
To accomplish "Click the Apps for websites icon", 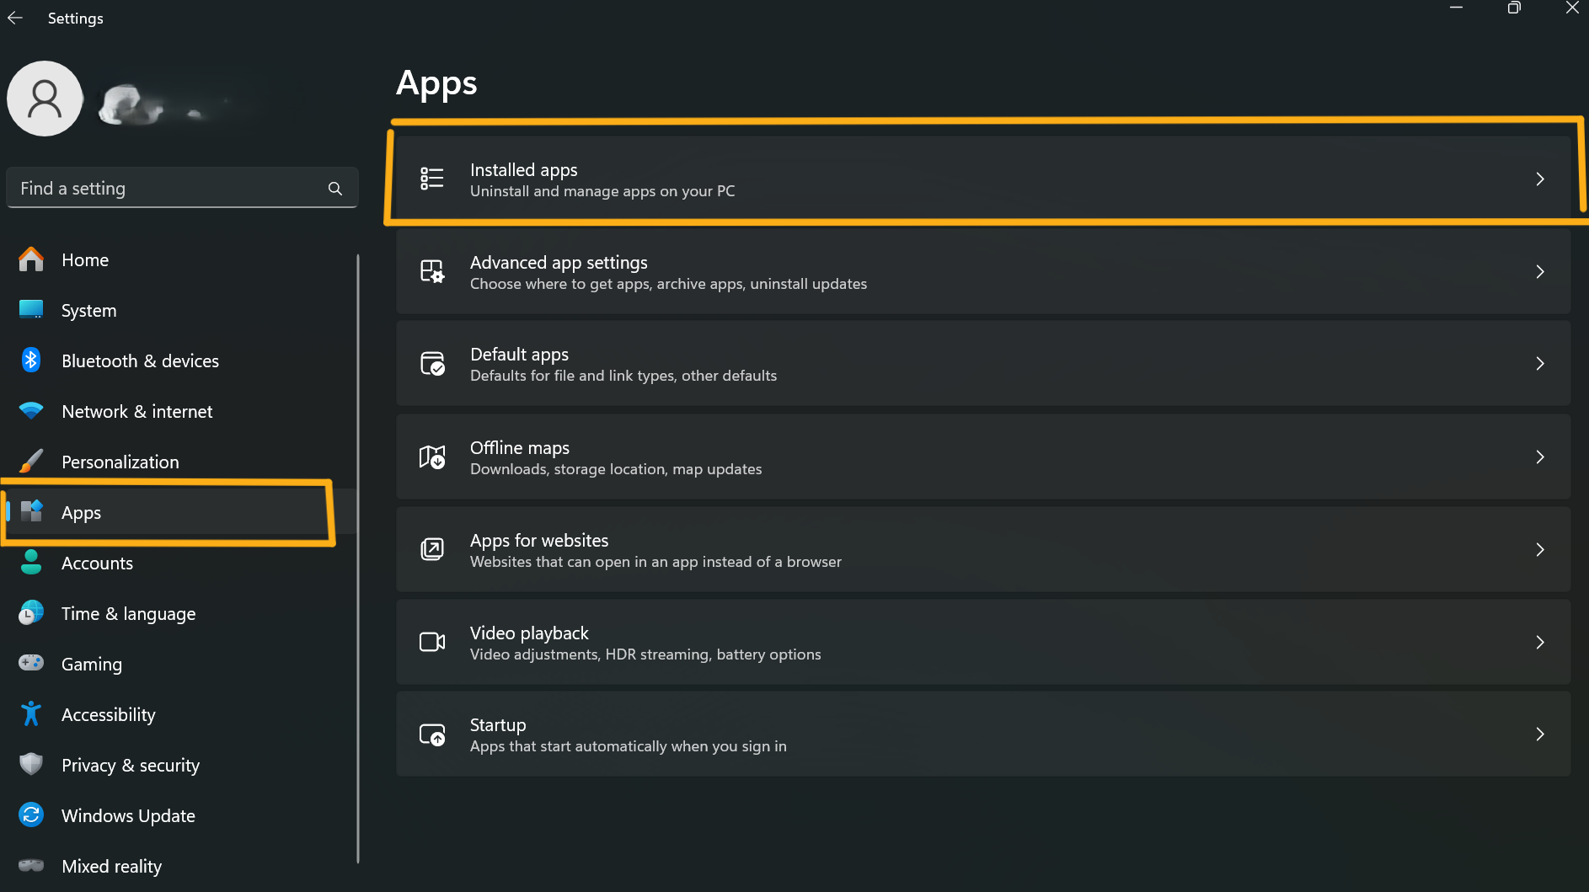I will tap(432, 549).
